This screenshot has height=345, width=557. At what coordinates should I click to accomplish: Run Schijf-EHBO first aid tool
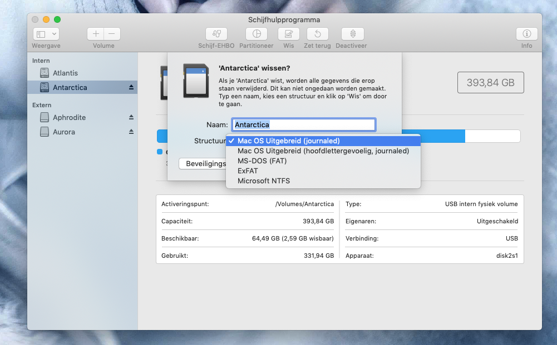coord(216,34)
